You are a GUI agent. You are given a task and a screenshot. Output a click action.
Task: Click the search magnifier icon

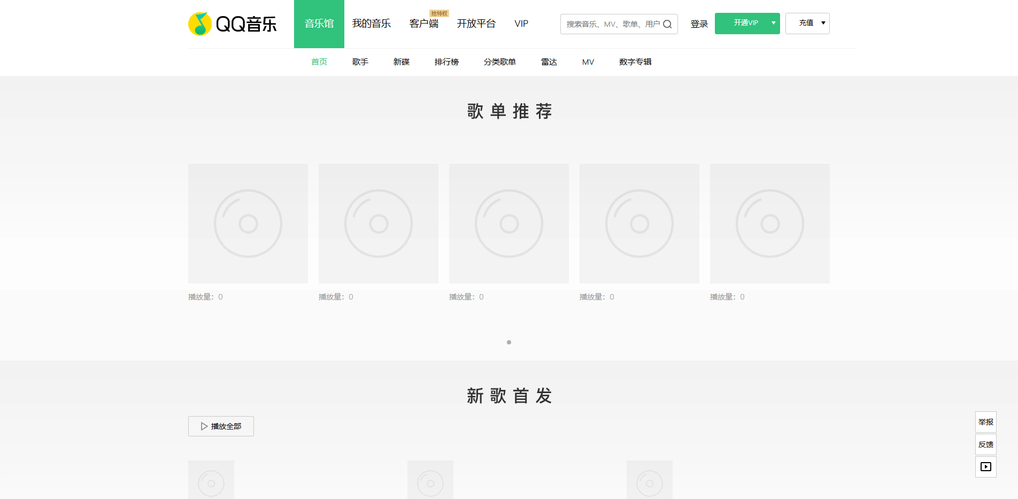click(667, 24)
